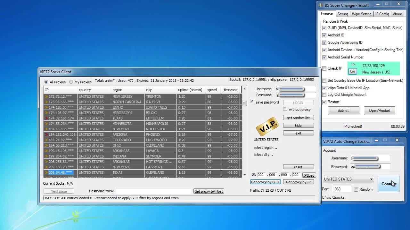Viewport: 410px width, 230px height.
Task: Toggle Android Serial Number checkbox
Action: tap(324, 57)
